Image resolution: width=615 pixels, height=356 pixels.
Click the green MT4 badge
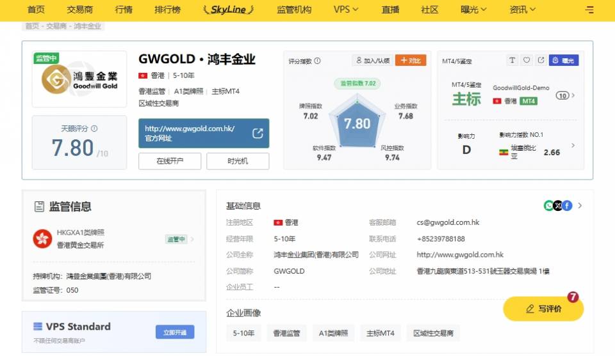[529, 101]
